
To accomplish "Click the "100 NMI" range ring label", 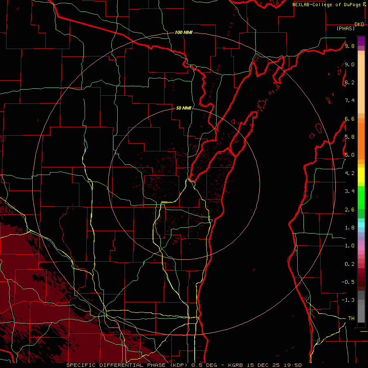I will (x=184, y=32).
